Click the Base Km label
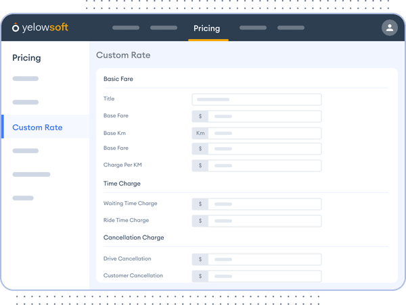The width and height of the screenshot is (406, 305). (x=115, y=133)
